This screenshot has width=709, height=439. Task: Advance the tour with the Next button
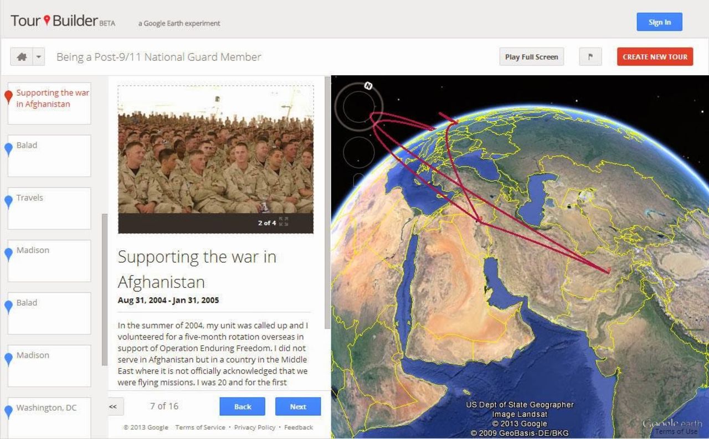[298, 406]
